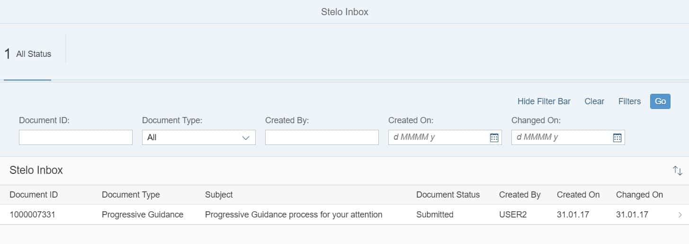Click the Document Status column header
The height and width of the screenshot is (244, 689).
(x=447, y=195)
